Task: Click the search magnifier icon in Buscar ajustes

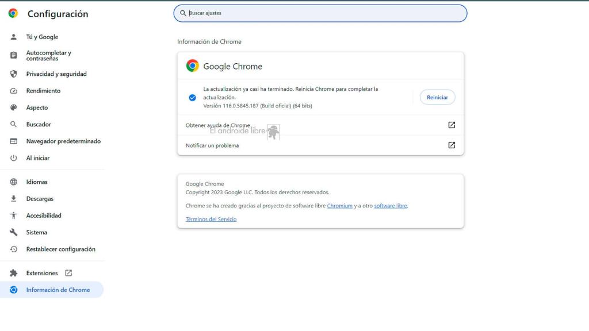Action: click(183, 13)
